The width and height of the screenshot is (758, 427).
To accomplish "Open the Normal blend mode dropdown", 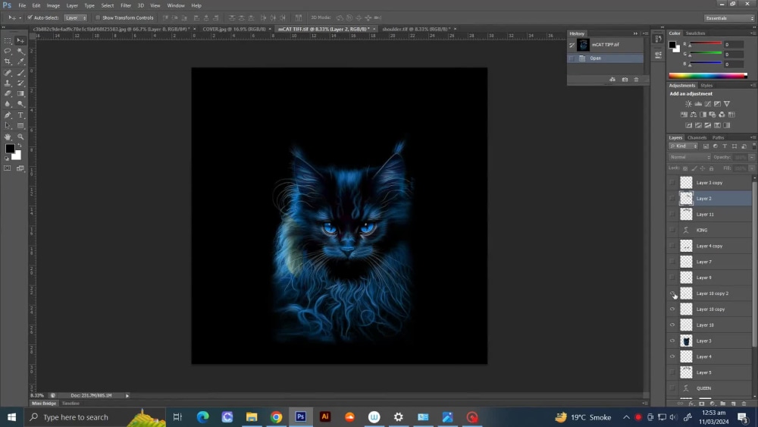I will point(690,157).
